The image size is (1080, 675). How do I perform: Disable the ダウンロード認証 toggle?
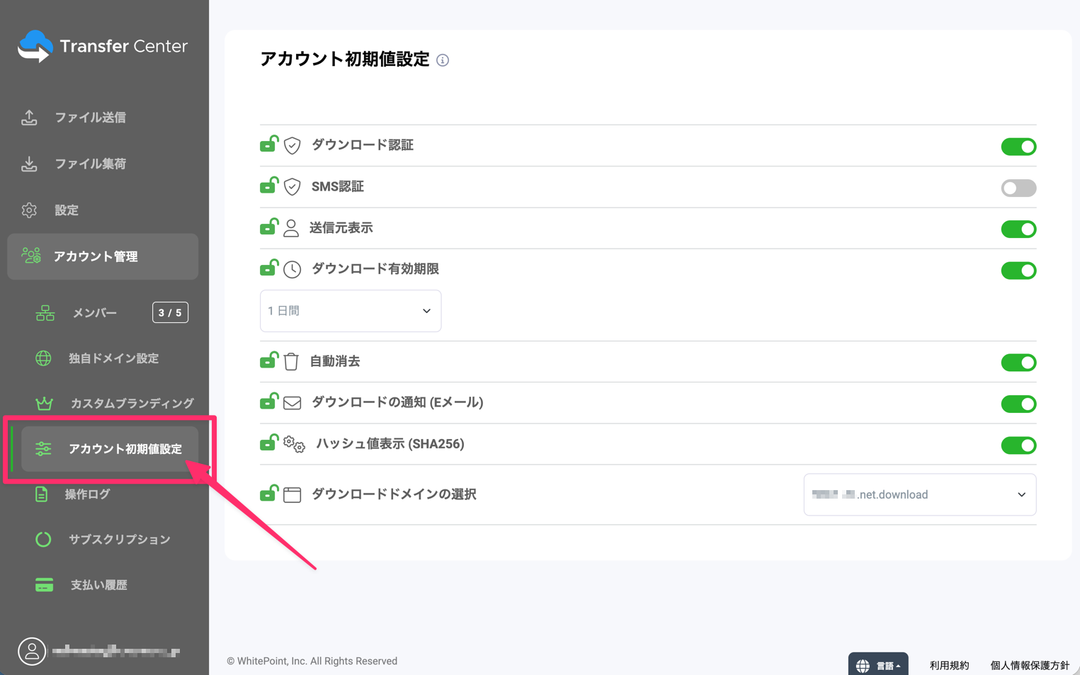1018,147
